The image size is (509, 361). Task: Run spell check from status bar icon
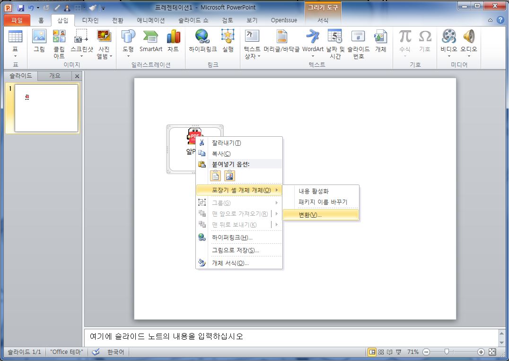(x=96, y=352)
